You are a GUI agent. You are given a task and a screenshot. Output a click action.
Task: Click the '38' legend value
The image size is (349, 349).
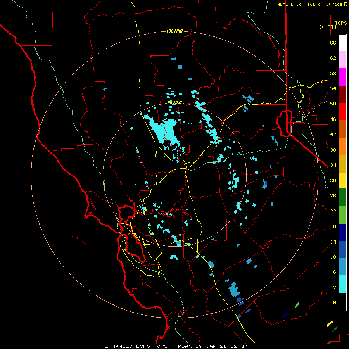point(333,150)
